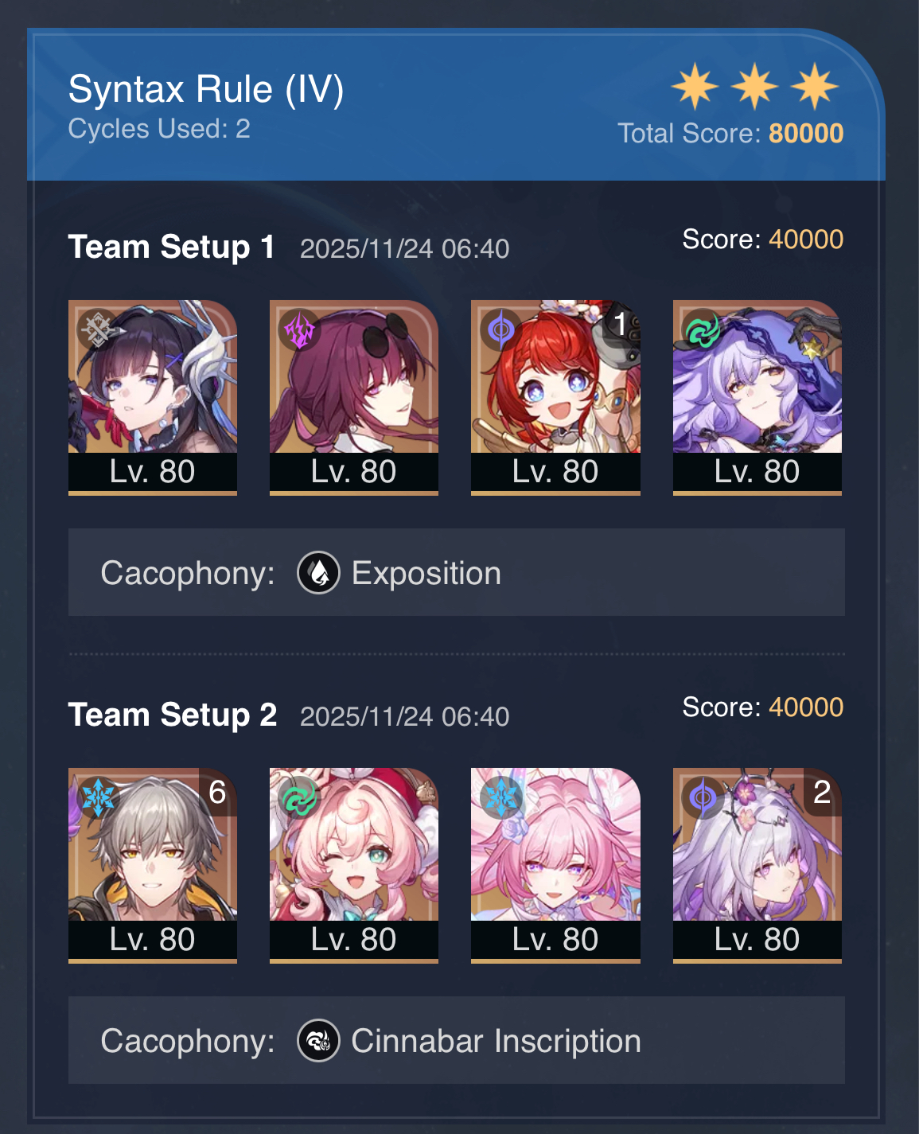Screen dimensions: 919x1134
Task: Click the eidolon 2 badge on the silver-haired girl
Action: [822, 792]
